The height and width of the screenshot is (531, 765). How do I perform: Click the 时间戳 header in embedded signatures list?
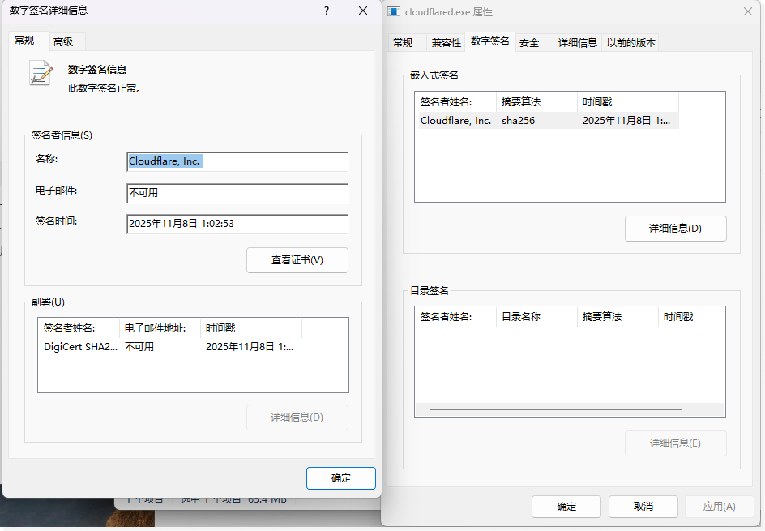pyautogui.click(x=628, y=102)
